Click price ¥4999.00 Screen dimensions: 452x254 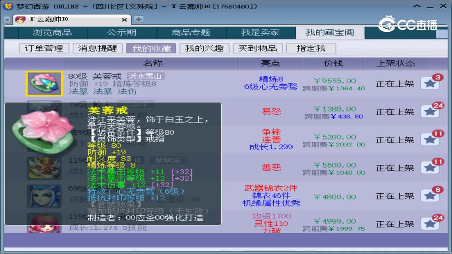coord(334,221)
